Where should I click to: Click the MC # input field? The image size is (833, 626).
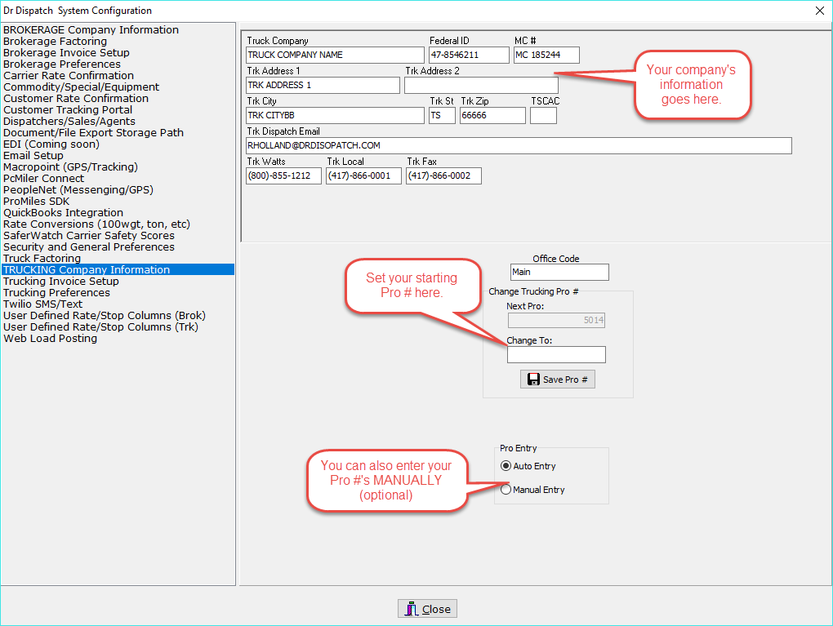click(x=546, y=55)
